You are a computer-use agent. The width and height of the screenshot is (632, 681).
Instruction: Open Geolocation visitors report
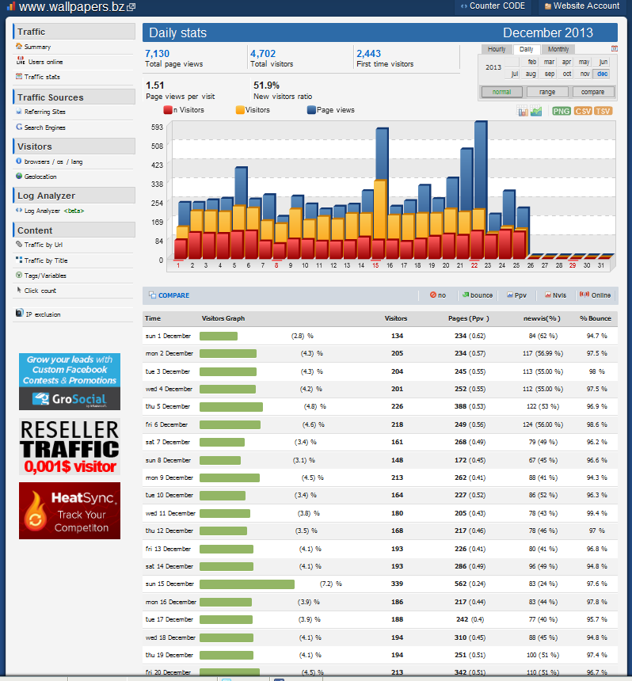pos(40,177)
